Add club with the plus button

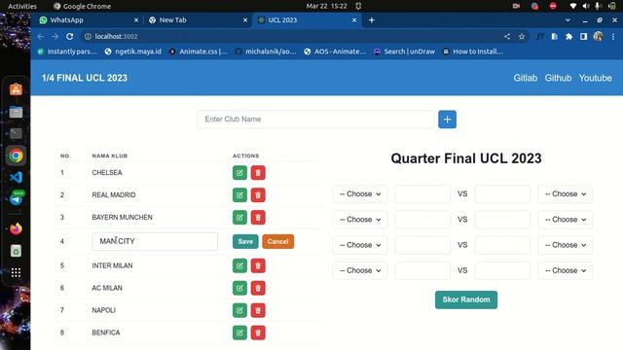[447, 119]
